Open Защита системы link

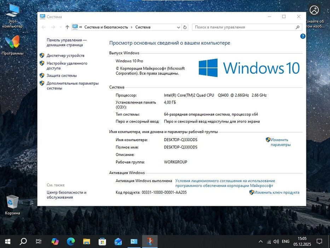click(x=62, y=75)
